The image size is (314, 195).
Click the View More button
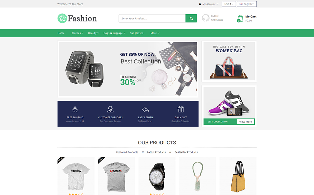click(x=246, y=122)
